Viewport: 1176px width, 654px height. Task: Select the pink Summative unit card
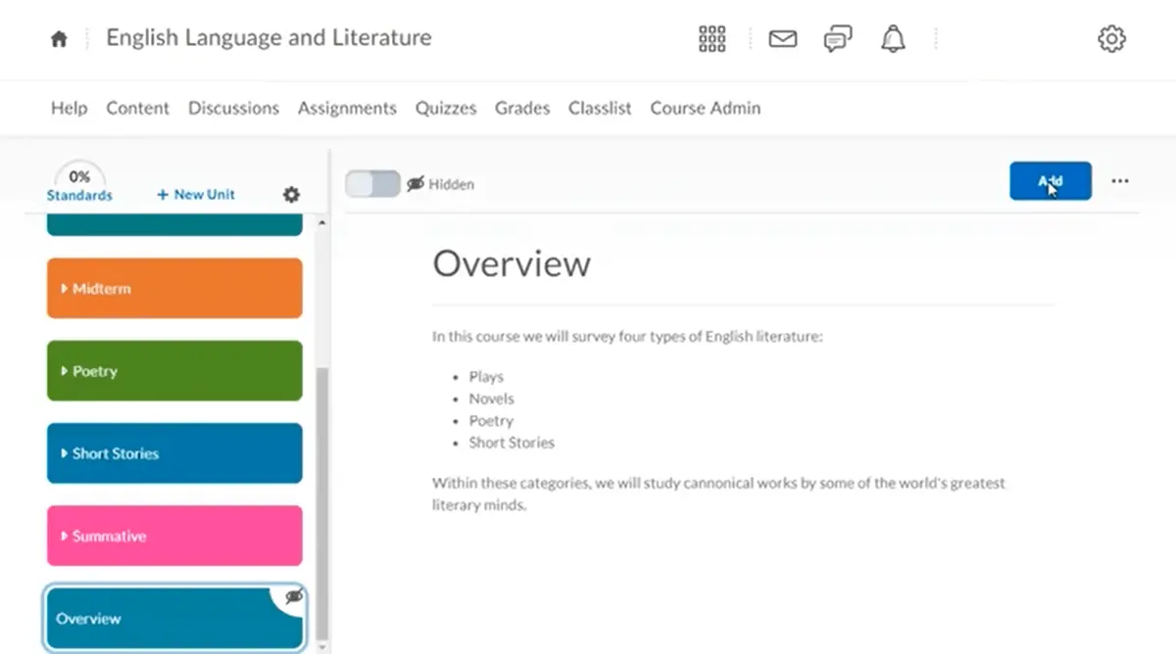point(174,536)
